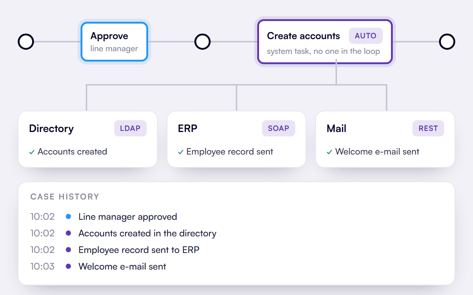This screenshot has height=295, width=473.
Task: Click the circle node before the Approve step
Action: coord(26,42)
